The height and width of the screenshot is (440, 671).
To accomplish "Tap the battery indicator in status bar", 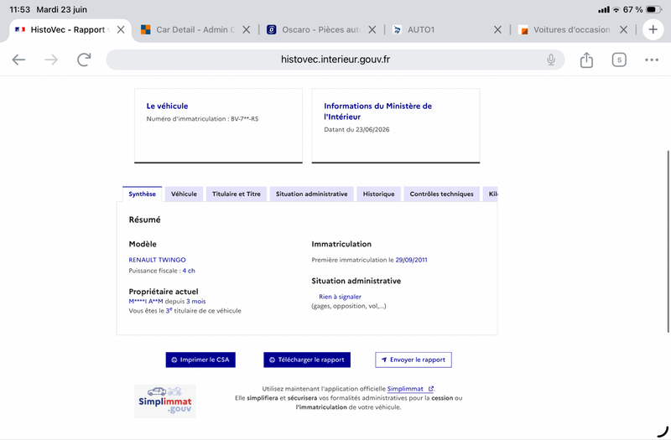I will tap(653, 9).
